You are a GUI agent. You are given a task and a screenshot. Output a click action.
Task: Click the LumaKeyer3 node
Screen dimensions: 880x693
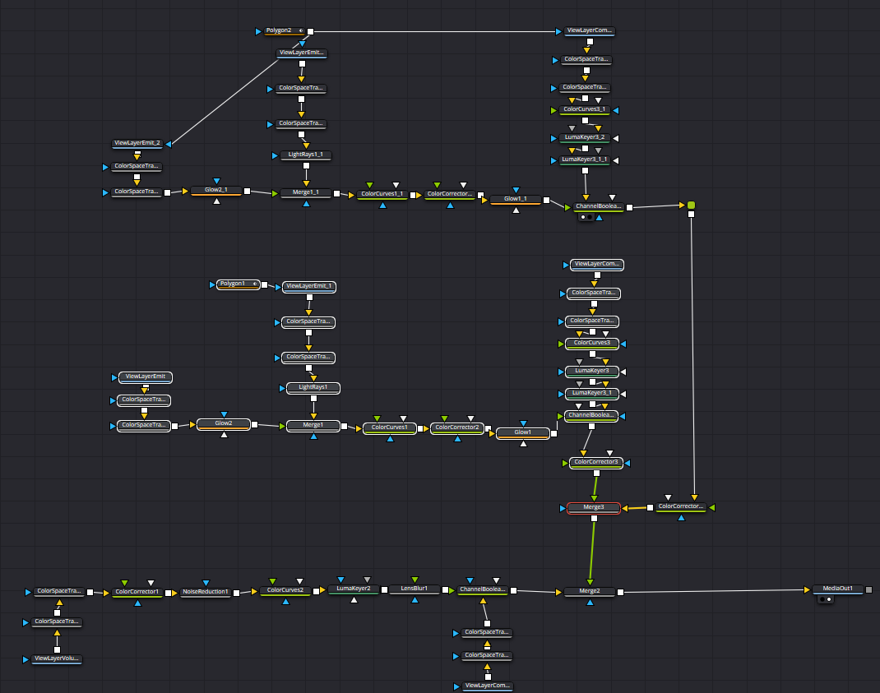592,372
